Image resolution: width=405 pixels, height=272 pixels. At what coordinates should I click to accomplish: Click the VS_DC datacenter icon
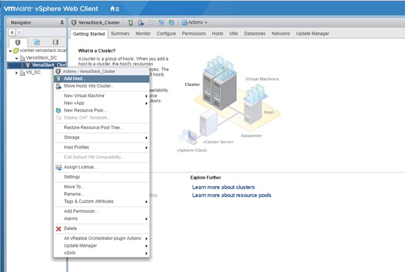pos(23,73)
